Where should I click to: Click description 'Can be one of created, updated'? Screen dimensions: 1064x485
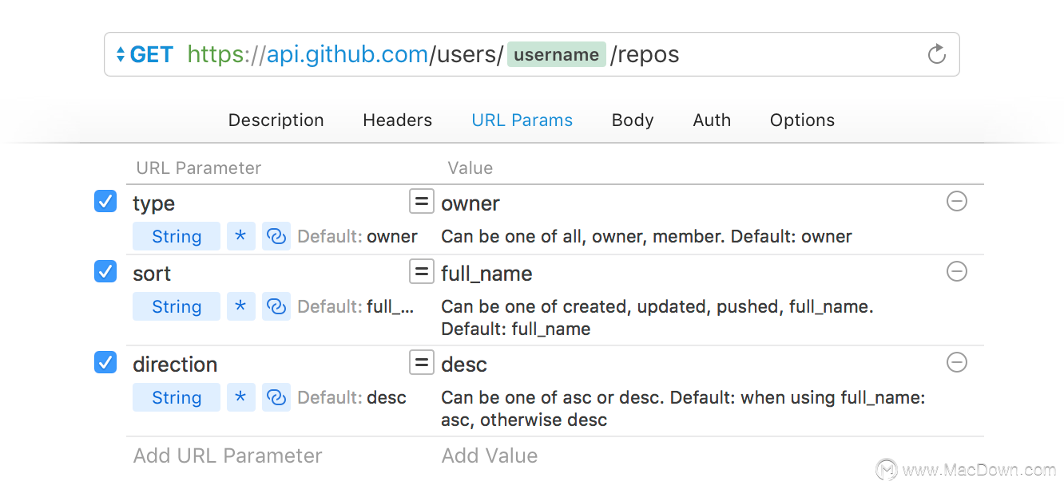(x=657, y=317)
